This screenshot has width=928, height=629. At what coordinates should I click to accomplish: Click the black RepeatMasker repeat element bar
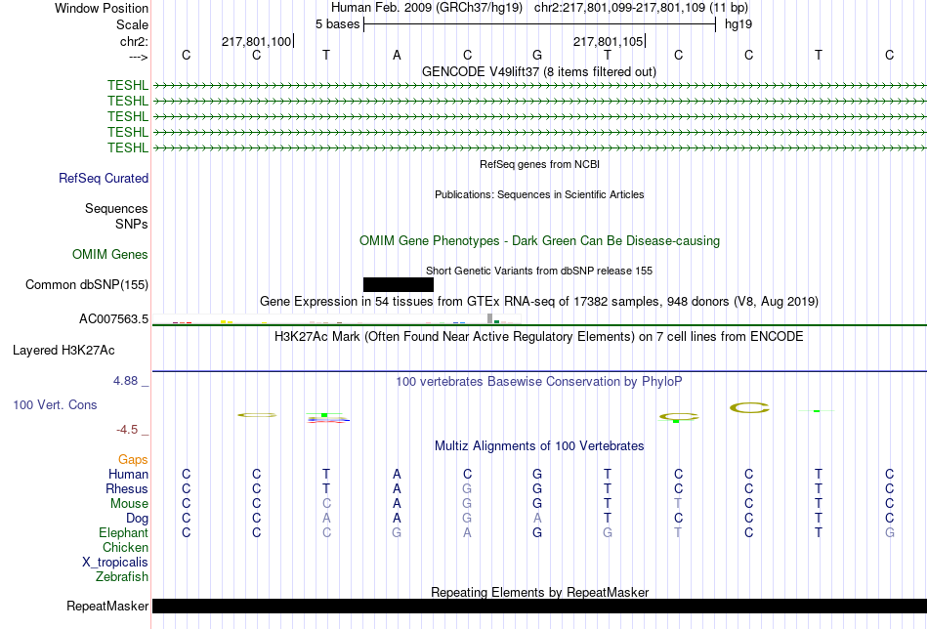pyautogui.click(x=539, y=606)
